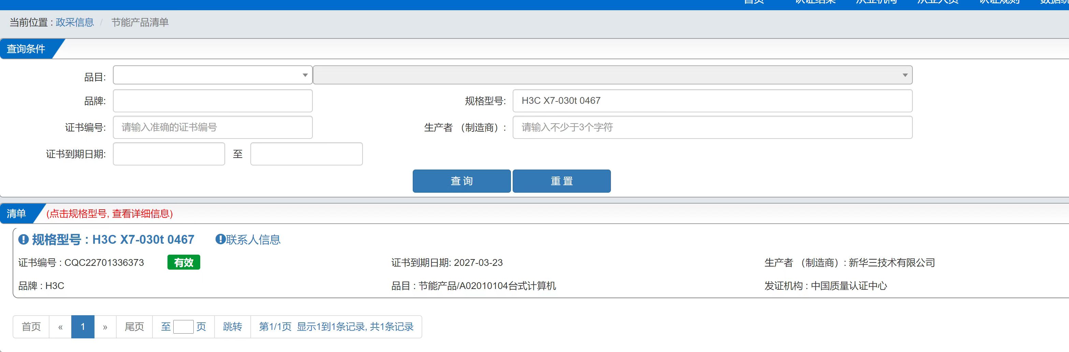Click the 规格型号 input with H3C X7-030t 0467
The width and height of the screenshot is (1069, 352).
pyautogui.click(x=713, y=101)
